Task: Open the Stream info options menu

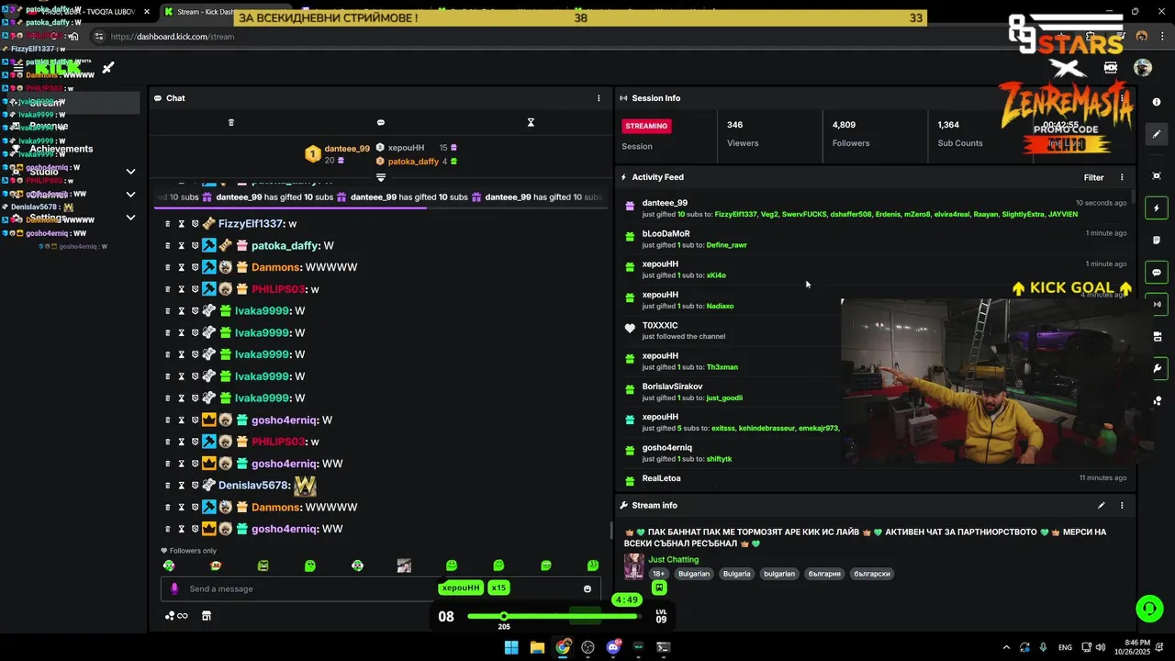Action: 1122,505
